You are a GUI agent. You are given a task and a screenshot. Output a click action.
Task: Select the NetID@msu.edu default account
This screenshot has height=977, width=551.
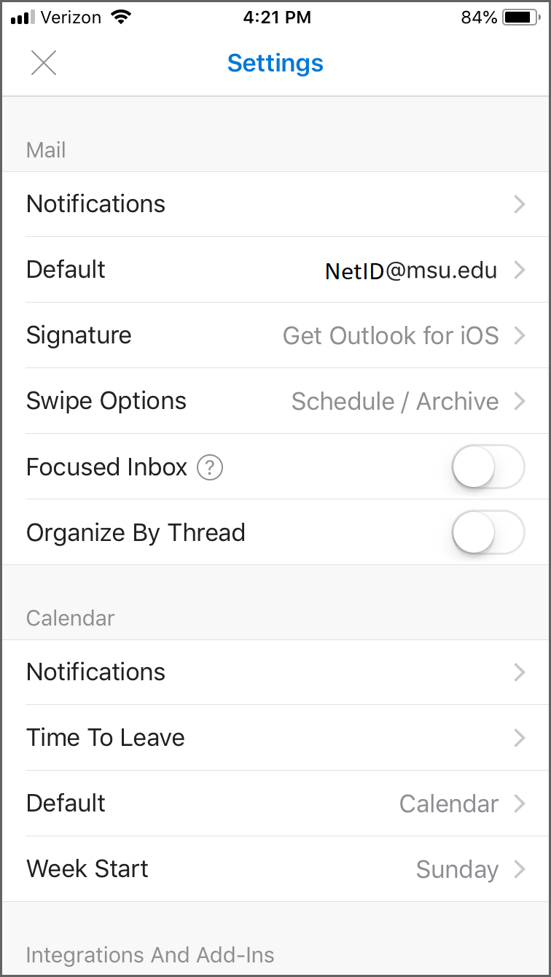click(411, 270)
